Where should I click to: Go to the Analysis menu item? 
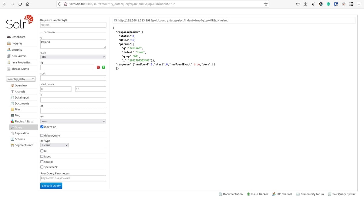[20, 92]
